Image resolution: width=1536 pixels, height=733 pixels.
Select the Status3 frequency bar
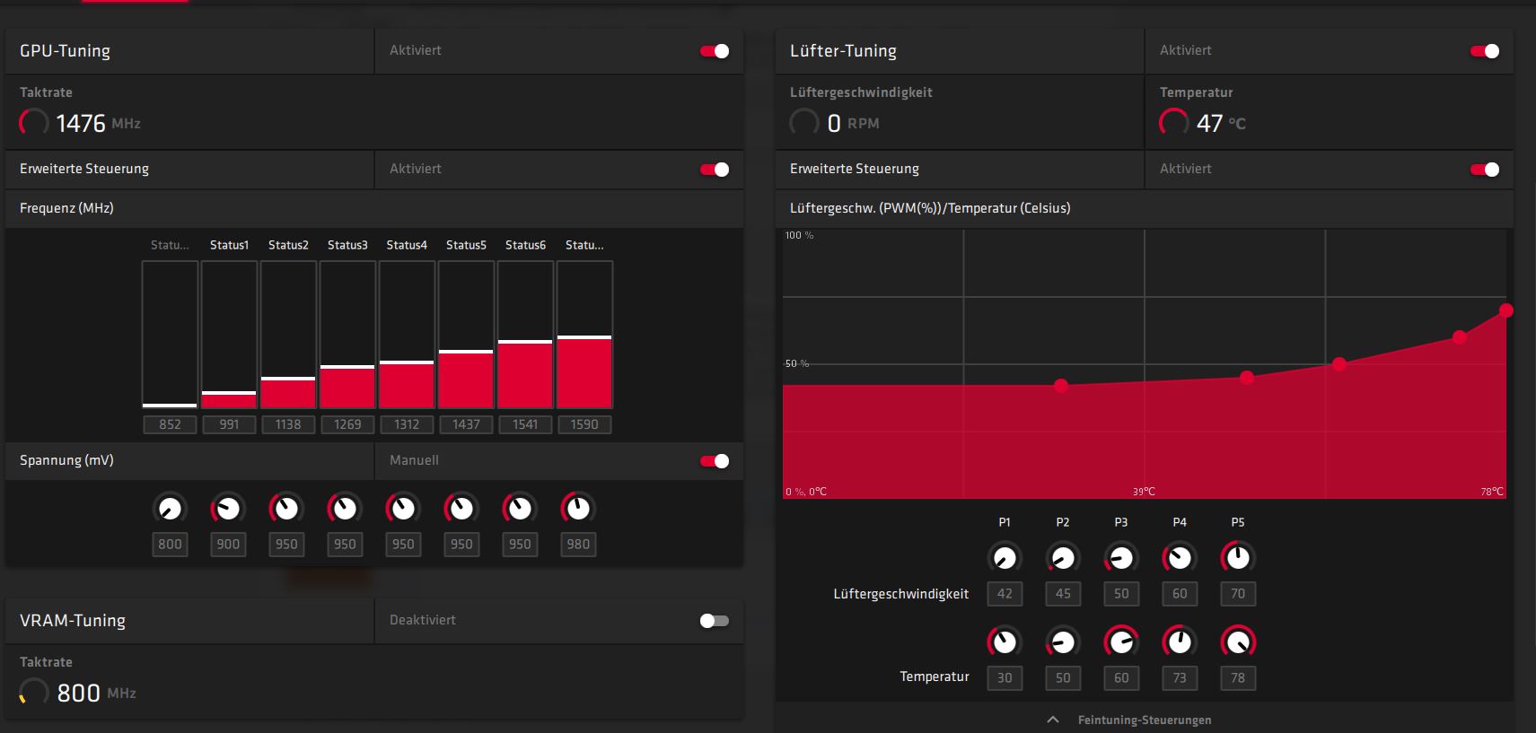(347, 335)
